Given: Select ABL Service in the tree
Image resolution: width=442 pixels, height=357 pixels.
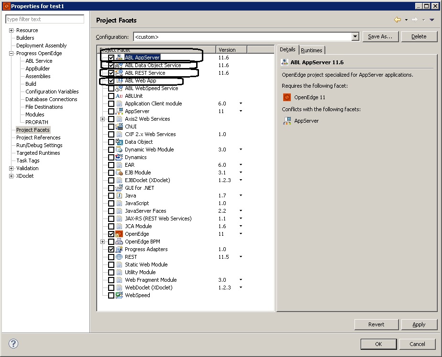Looking at the screenshot, I should (39, 61).
